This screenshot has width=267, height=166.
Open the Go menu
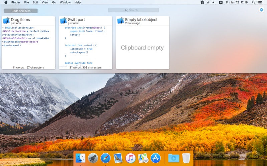(x=54, y=2)
